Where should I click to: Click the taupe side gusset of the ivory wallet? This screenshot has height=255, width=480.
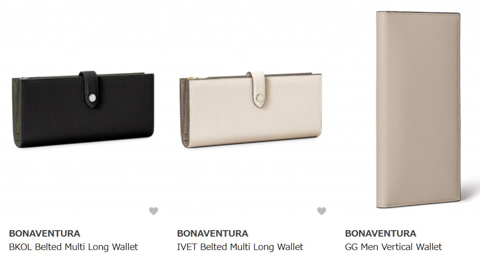185,112
